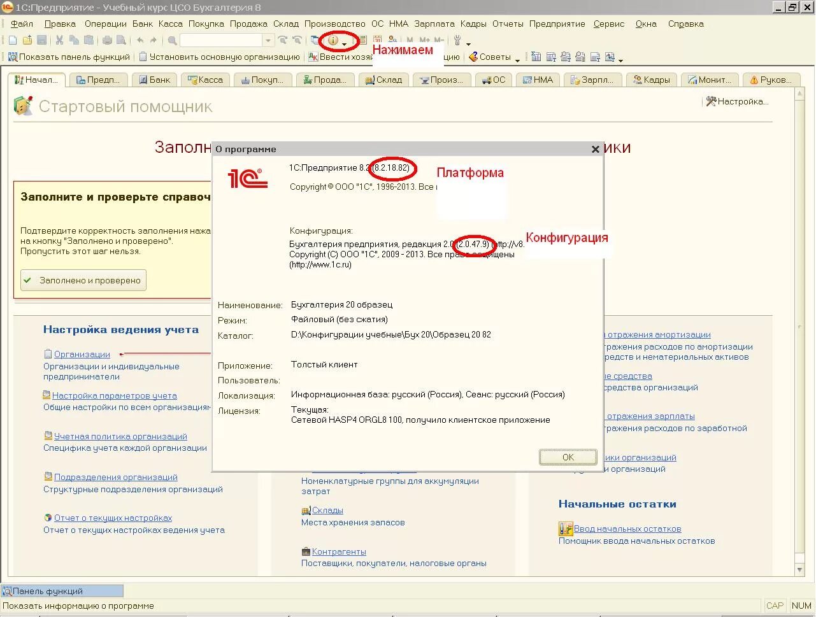The height and width of the screenshot is (617, 816).
Task: Switch to the Кадры tab
Action: 652,80
